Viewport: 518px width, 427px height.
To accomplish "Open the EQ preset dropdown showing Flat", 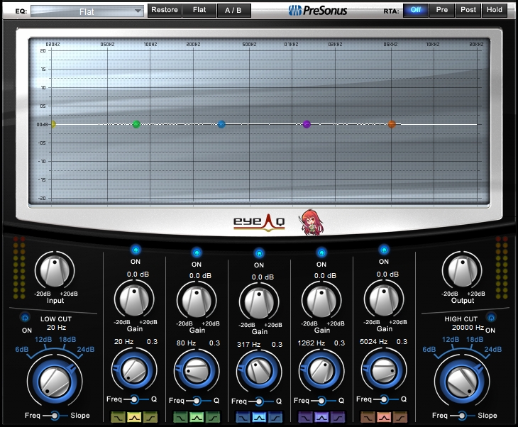I will [87, 11].
